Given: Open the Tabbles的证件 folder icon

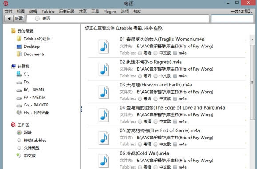Looking at the screenshot, I should click(x=19, y=39).
